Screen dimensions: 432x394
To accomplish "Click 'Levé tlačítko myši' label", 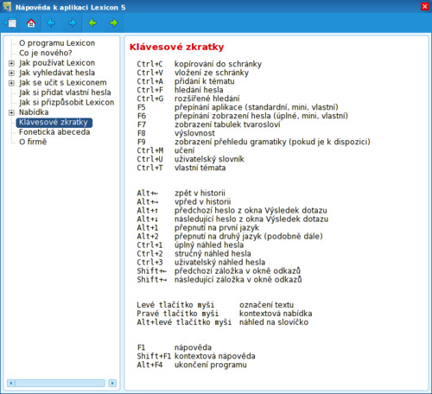I will coord(175,305).
